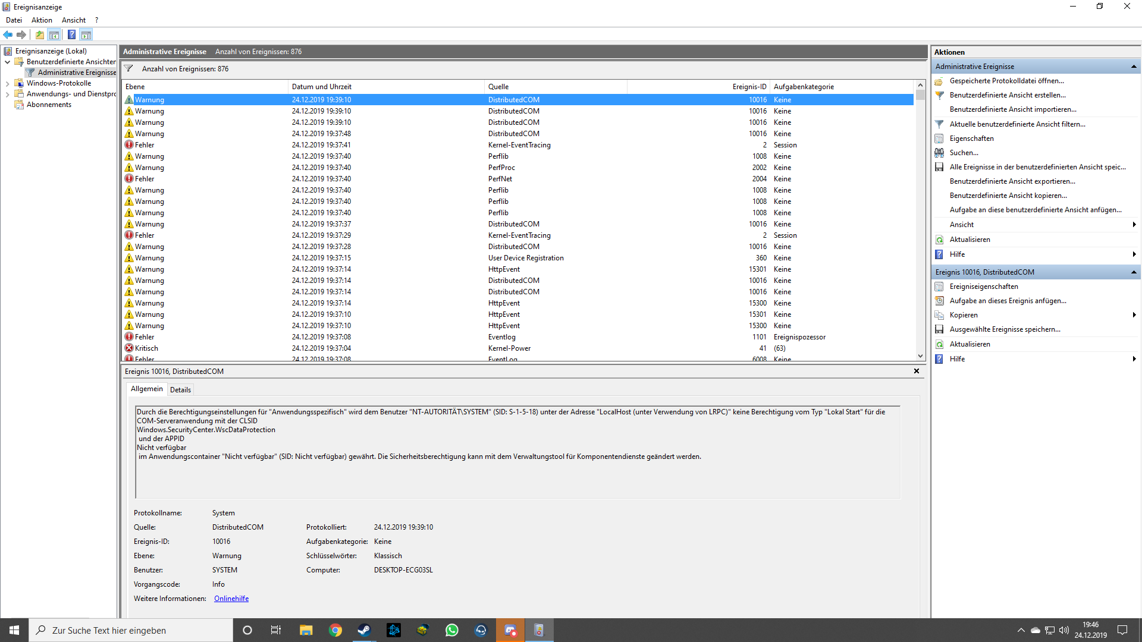Click the up-one-level folder toolbar icon
Screen dimensions: 1142x642
(39, 34)
